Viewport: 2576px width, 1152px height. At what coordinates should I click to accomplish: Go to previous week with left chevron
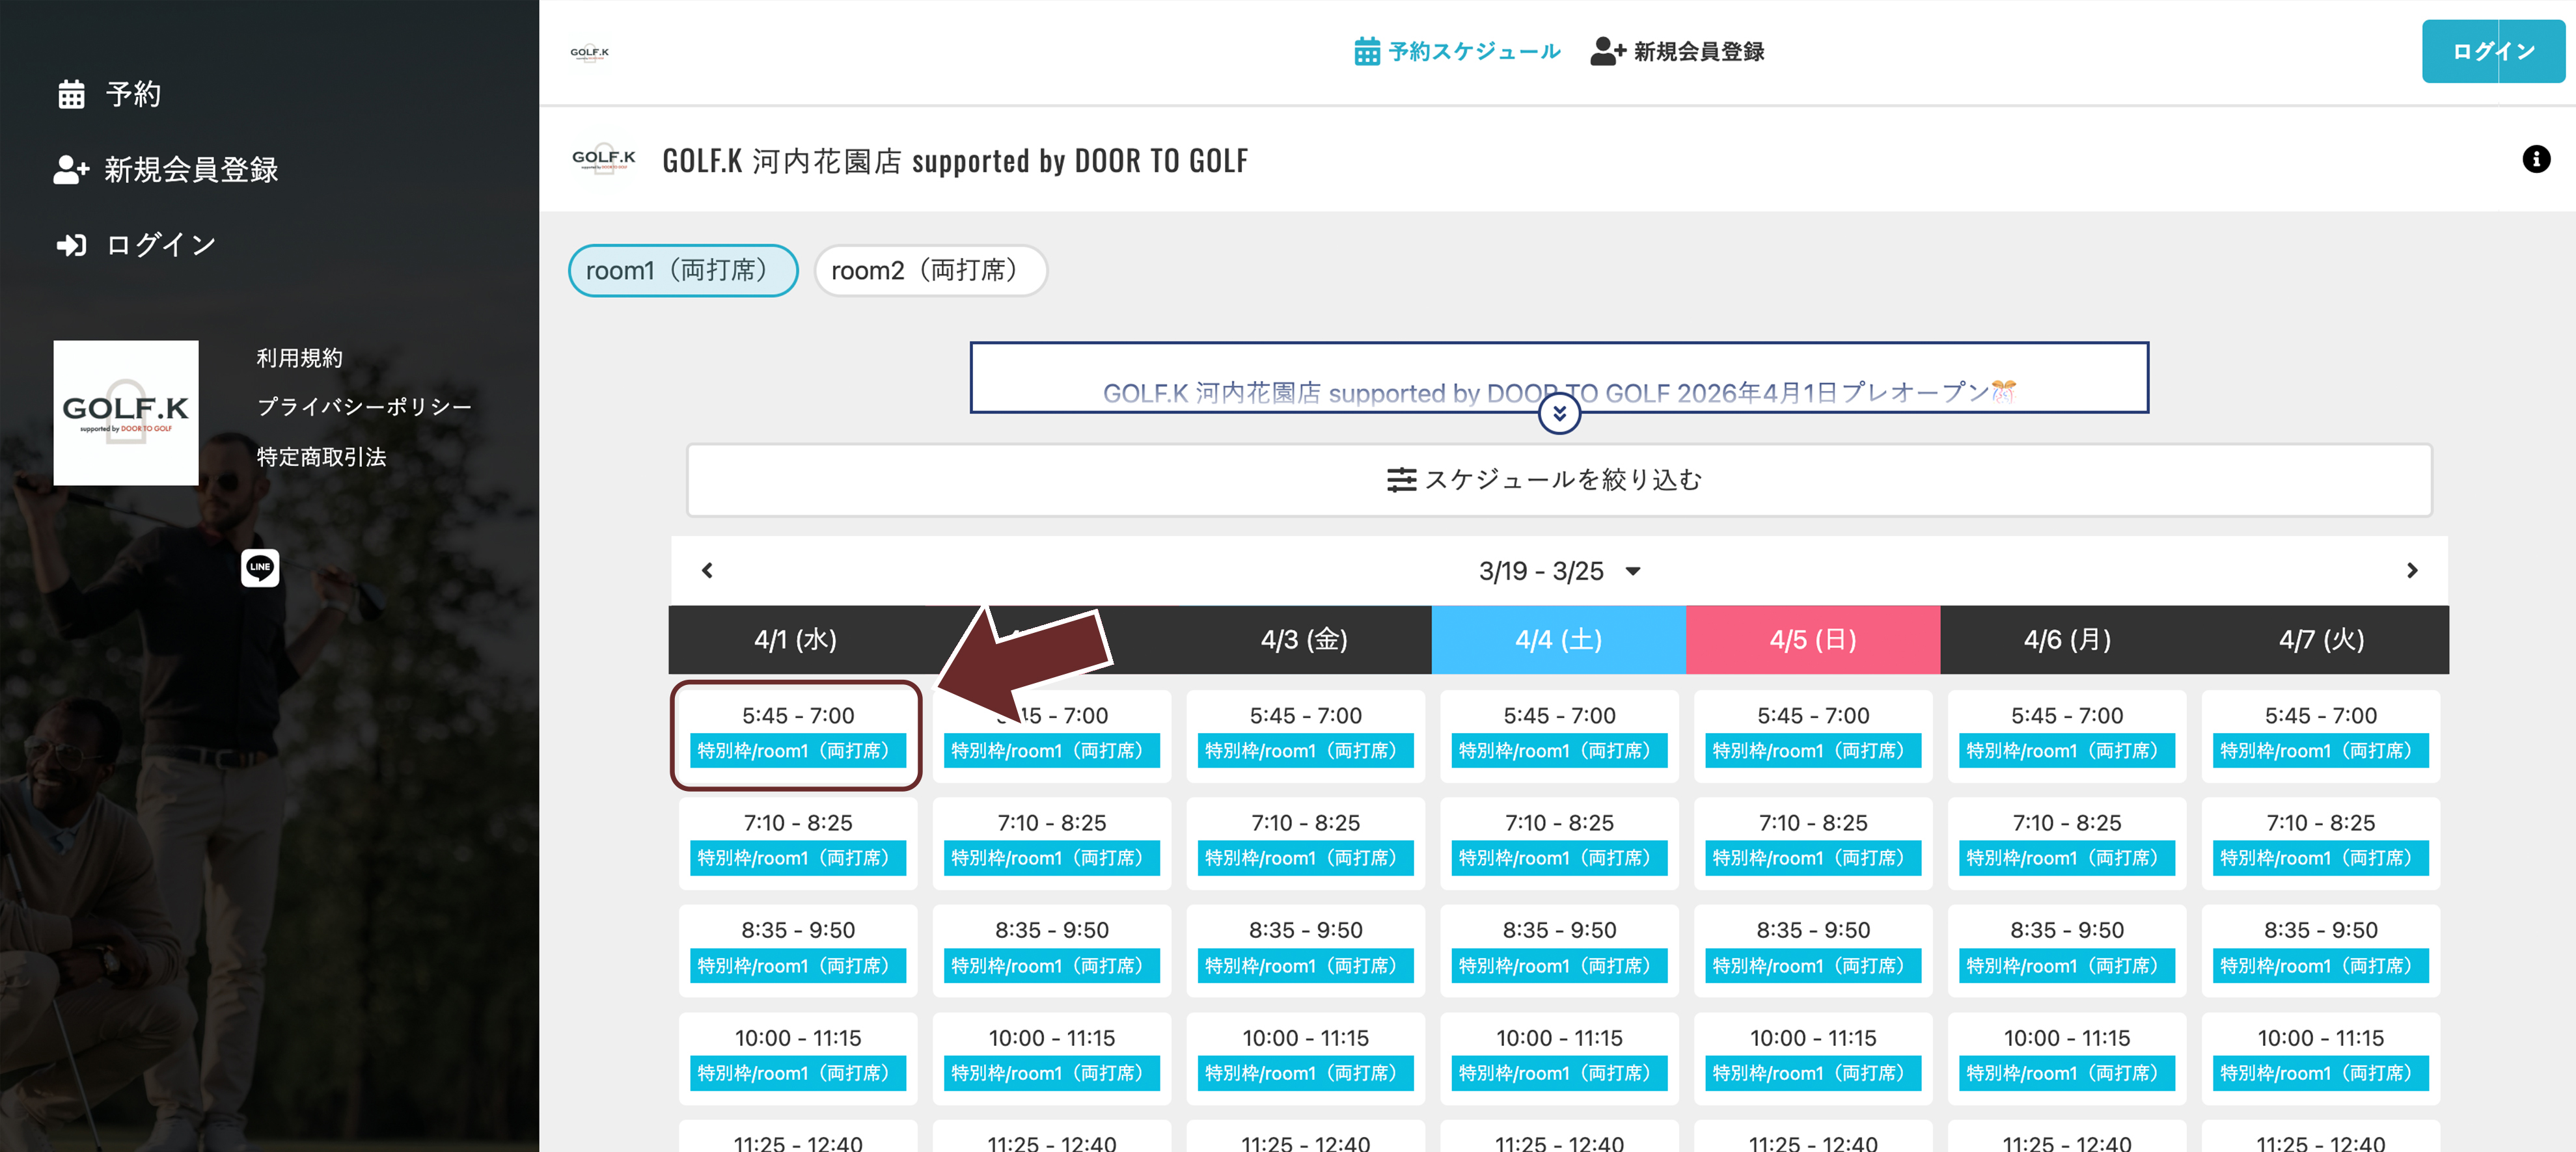707,570
